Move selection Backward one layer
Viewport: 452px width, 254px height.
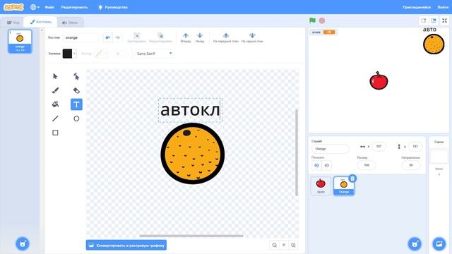tap(200, 37)
